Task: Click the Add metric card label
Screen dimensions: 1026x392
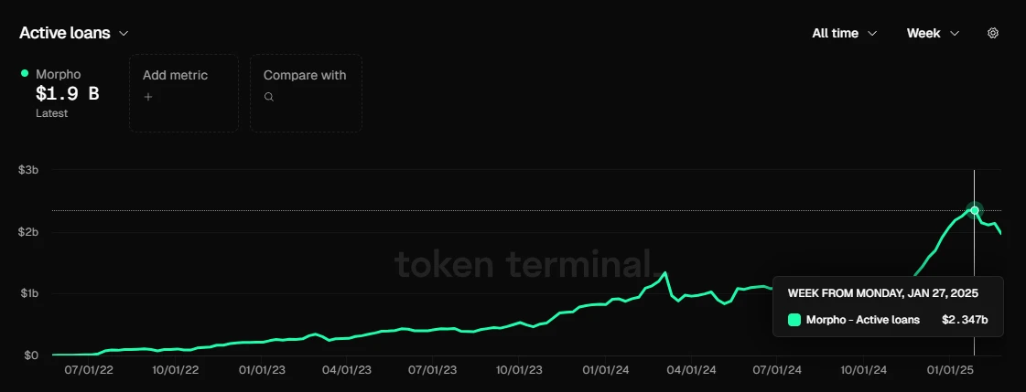Action: [x=175, y=75]
